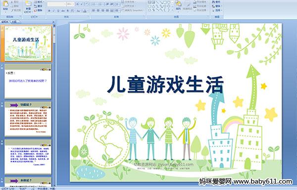Click the Paste icon in the ribbon
This screenshot has width=297, height=190.
pos(5,5)
